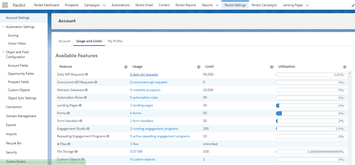Click the Forms utilization progress bar
The width and height of the screenshot is (355, 165).
coord(310,113)
